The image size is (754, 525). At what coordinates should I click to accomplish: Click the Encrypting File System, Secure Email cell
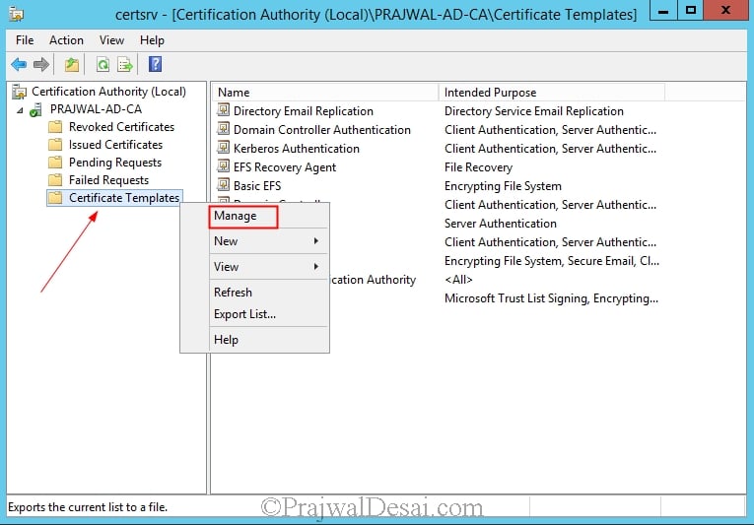(552, 261)
